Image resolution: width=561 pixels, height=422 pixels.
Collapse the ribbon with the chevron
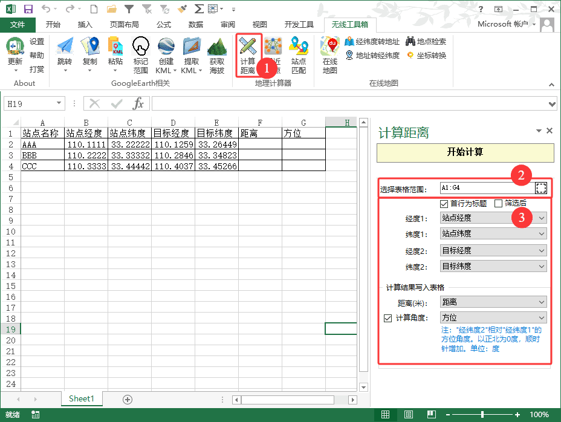click(551, 85)
